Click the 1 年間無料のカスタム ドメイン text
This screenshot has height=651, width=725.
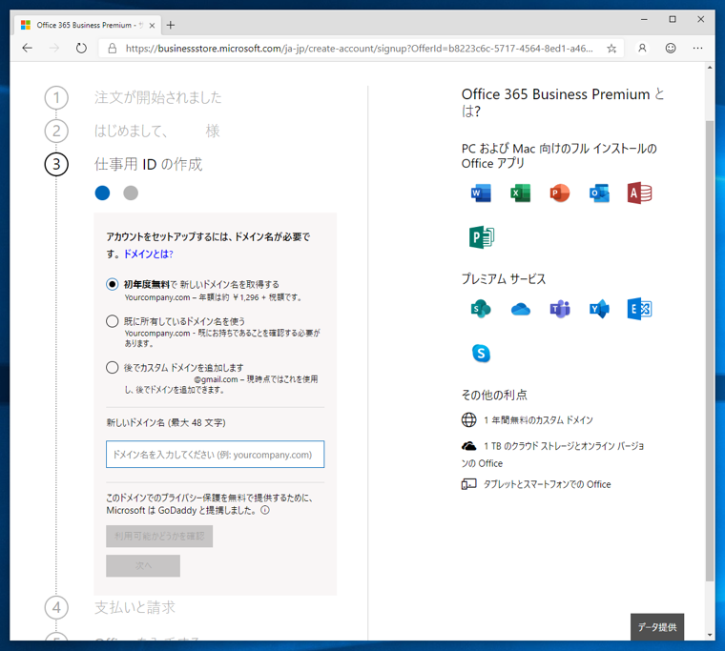[538, 420]
